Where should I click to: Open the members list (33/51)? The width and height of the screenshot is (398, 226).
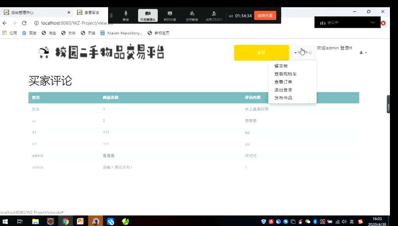pyautogui.click(x=214, y=16)
